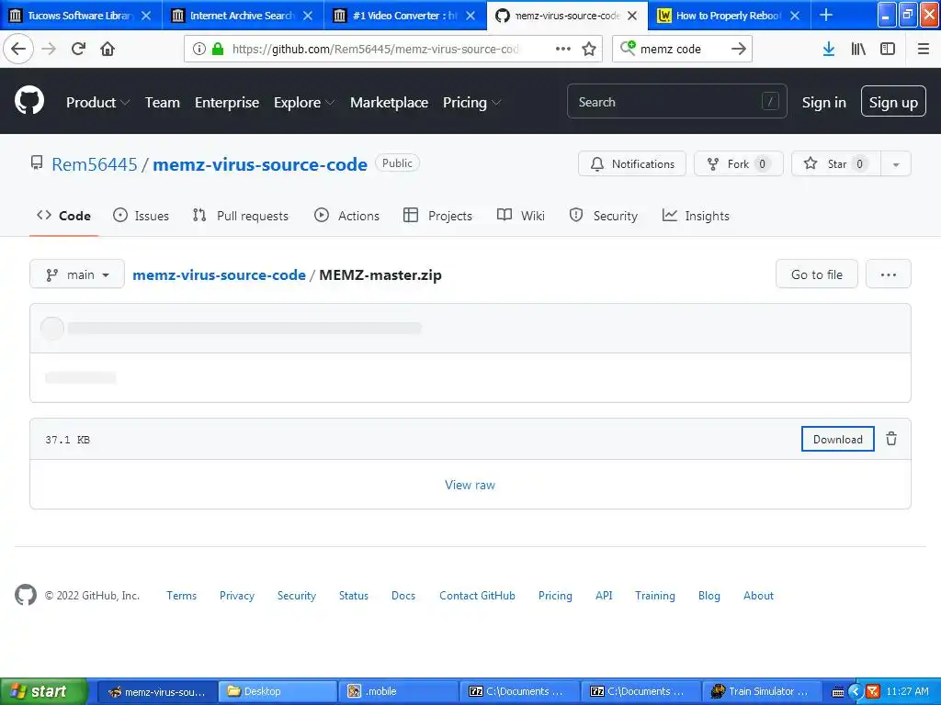The image size is (941, 705).
Task: Click the GitHub logo in page footer
Action: point(26,595)
